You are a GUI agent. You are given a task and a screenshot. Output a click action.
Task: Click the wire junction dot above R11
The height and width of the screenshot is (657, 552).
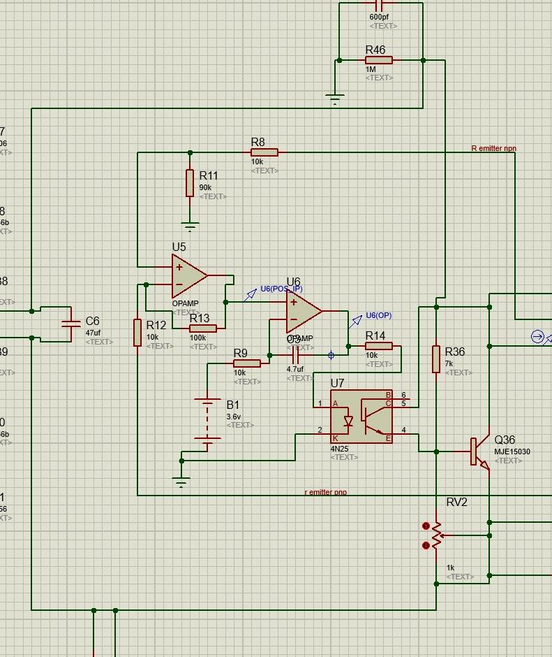point(190,152)
